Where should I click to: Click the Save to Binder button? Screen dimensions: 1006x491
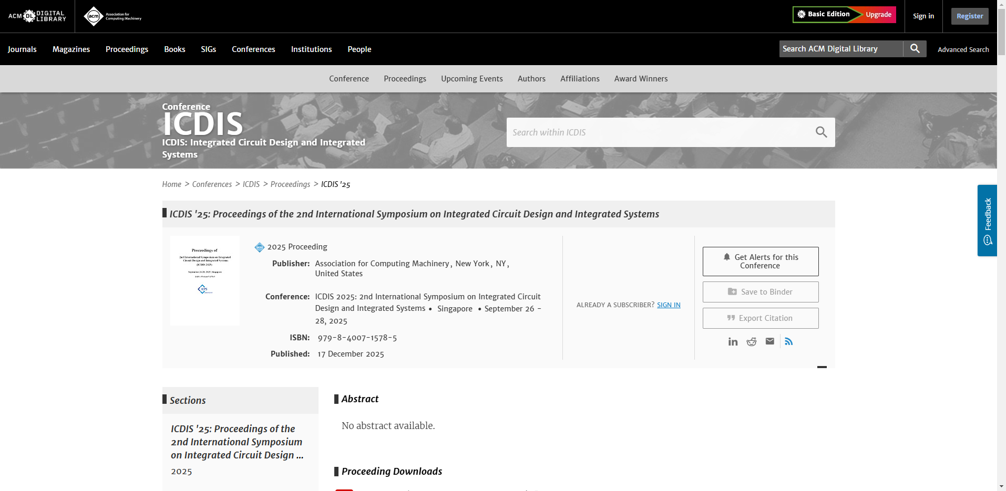(x=760, y=292)
